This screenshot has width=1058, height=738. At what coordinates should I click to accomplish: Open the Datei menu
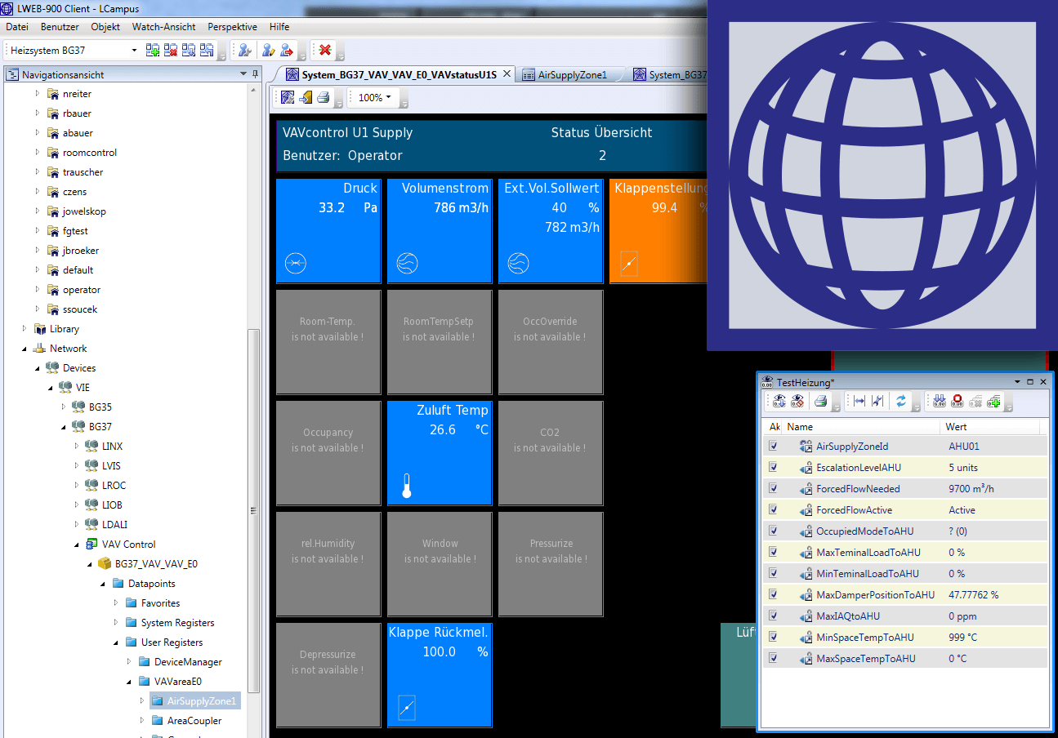pos(17,27)
